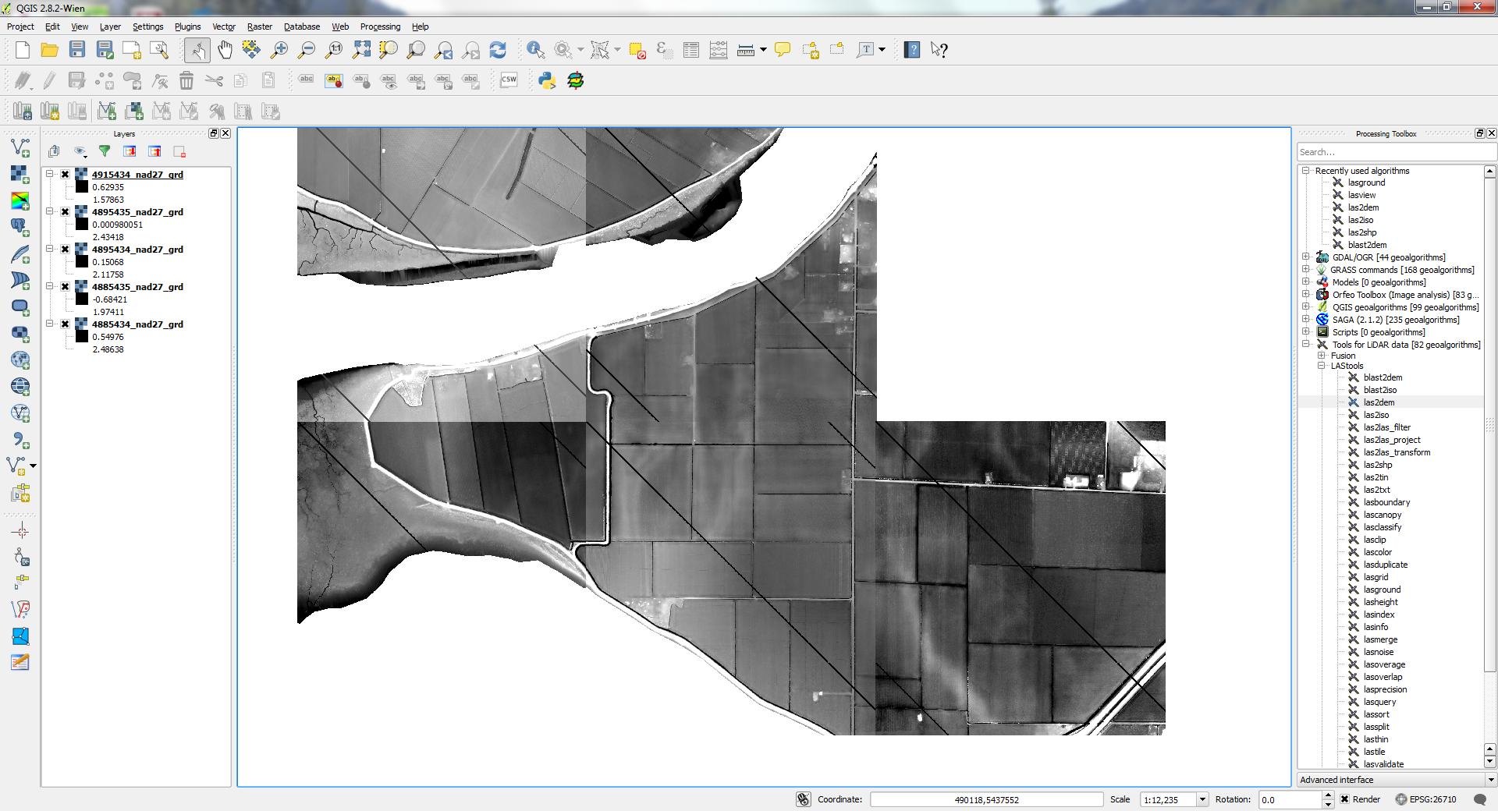Viewport: 1498px width, 811px height.
Task: Open a project with the folder icon
Action: (x=49, y=50)
